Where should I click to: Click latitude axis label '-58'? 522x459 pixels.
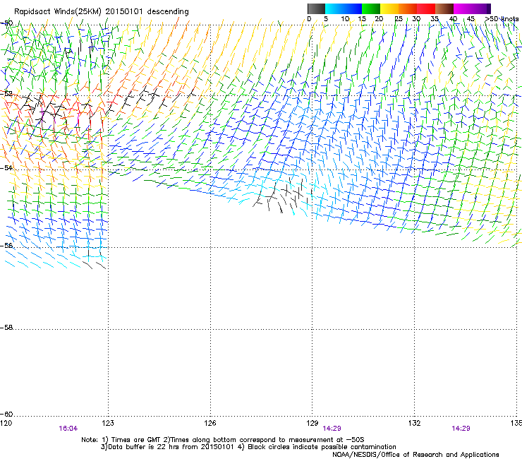tap(6, 328)
